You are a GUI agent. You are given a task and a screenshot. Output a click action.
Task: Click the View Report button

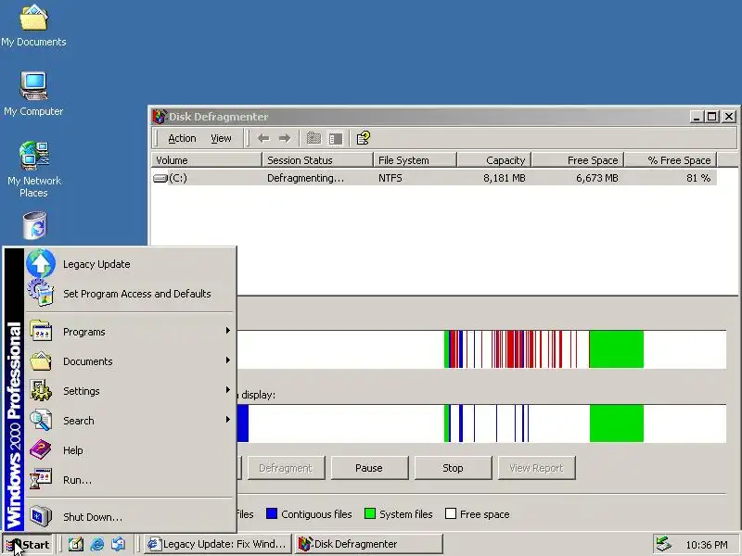[537, 468]
